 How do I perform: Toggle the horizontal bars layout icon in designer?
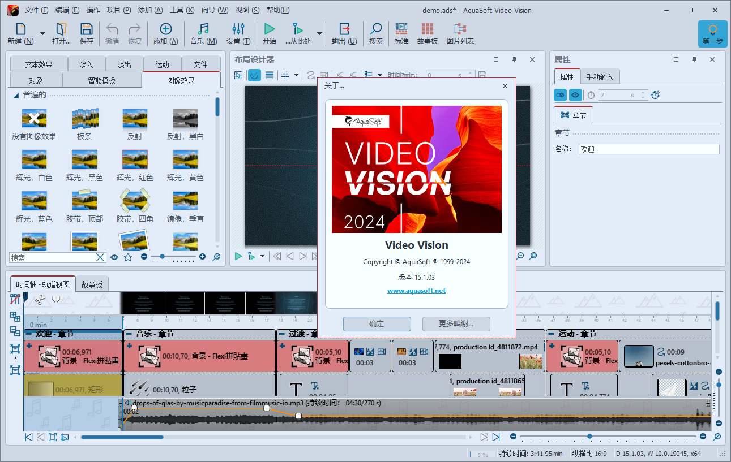(x=270, y=75)
